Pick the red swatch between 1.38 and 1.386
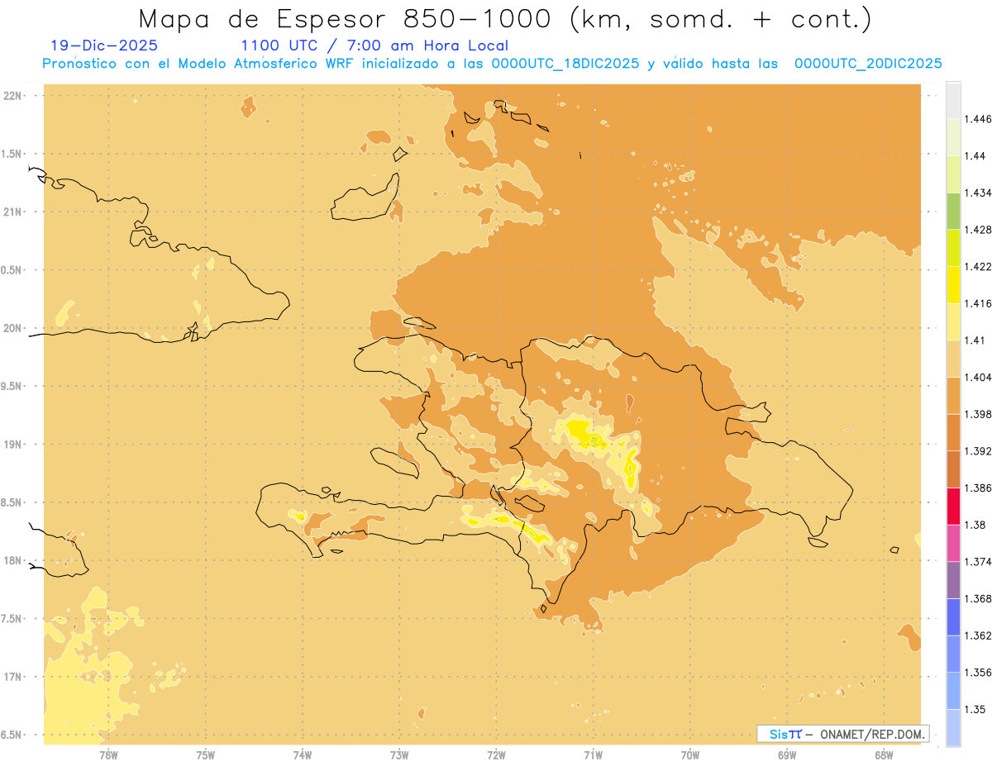The image size is (992, 766). [953, 506]
